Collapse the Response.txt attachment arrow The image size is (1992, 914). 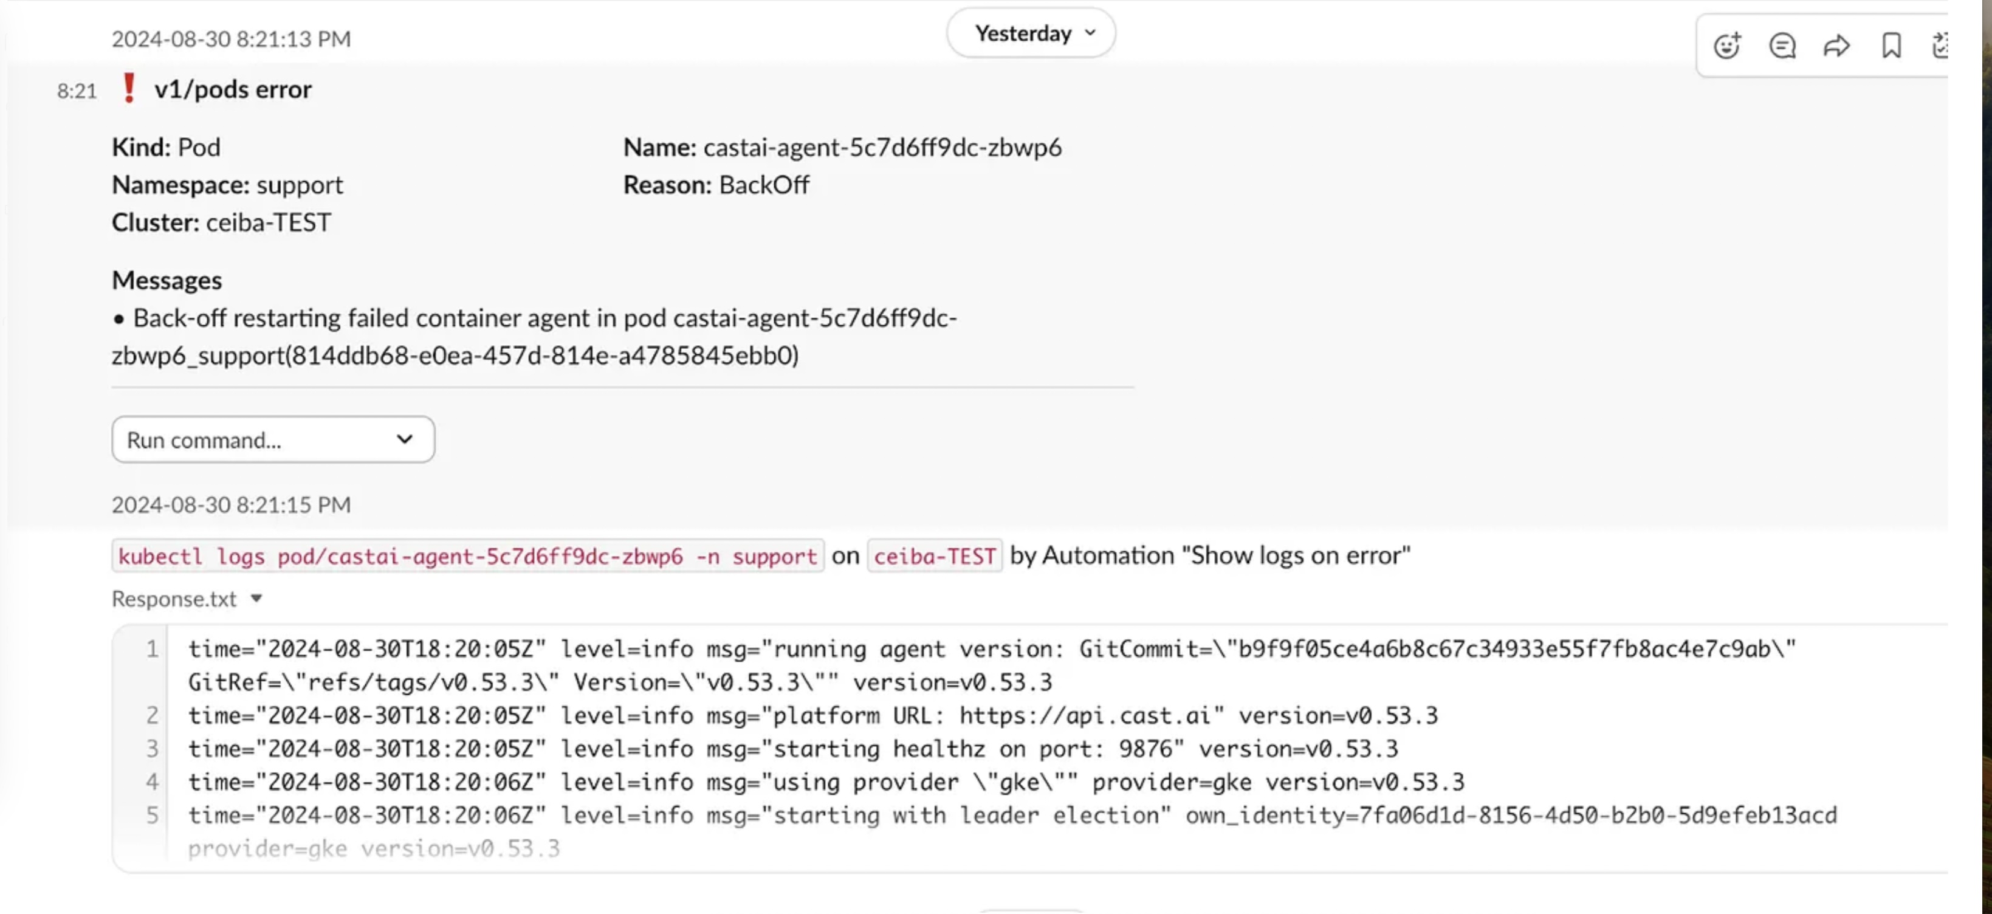256,599
